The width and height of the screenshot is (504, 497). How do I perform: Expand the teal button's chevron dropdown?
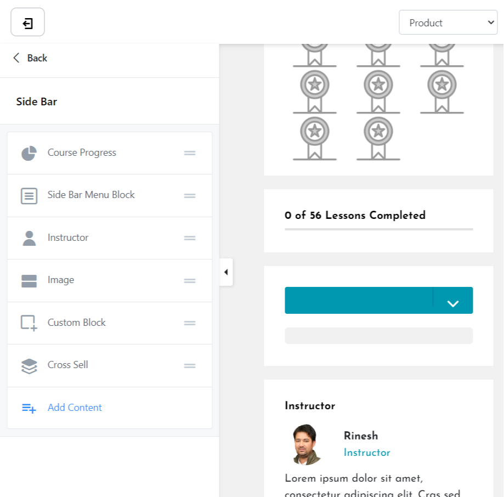(452, 301)
